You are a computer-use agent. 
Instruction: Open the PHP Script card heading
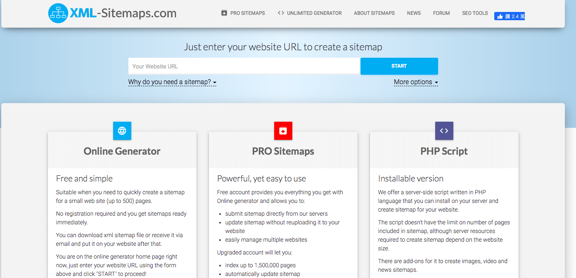click(444, 151)
